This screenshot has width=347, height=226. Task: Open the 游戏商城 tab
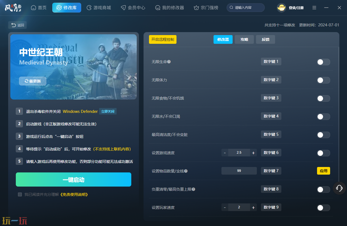click(x=99, y=8)
